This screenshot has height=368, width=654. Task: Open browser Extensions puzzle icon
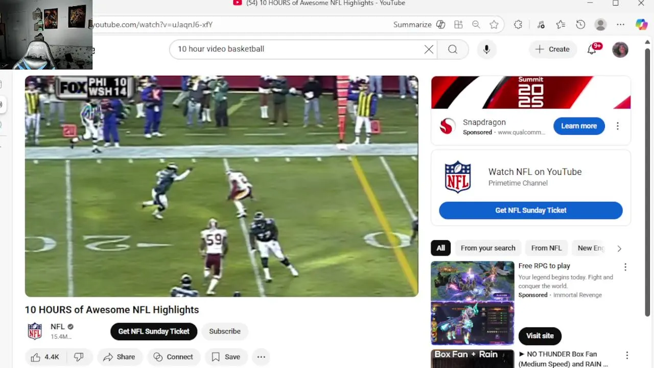click(x=518, y=25)
